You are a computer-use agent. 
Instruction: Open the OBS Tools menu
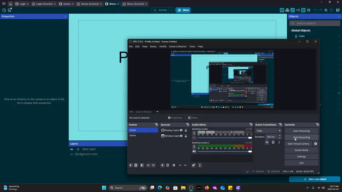[192, 46]
